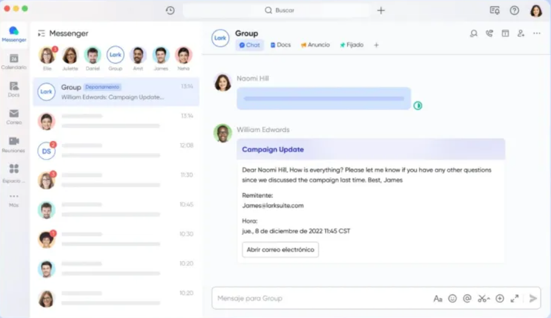Open the conversation timestamped 10:30

pos(116,239)
